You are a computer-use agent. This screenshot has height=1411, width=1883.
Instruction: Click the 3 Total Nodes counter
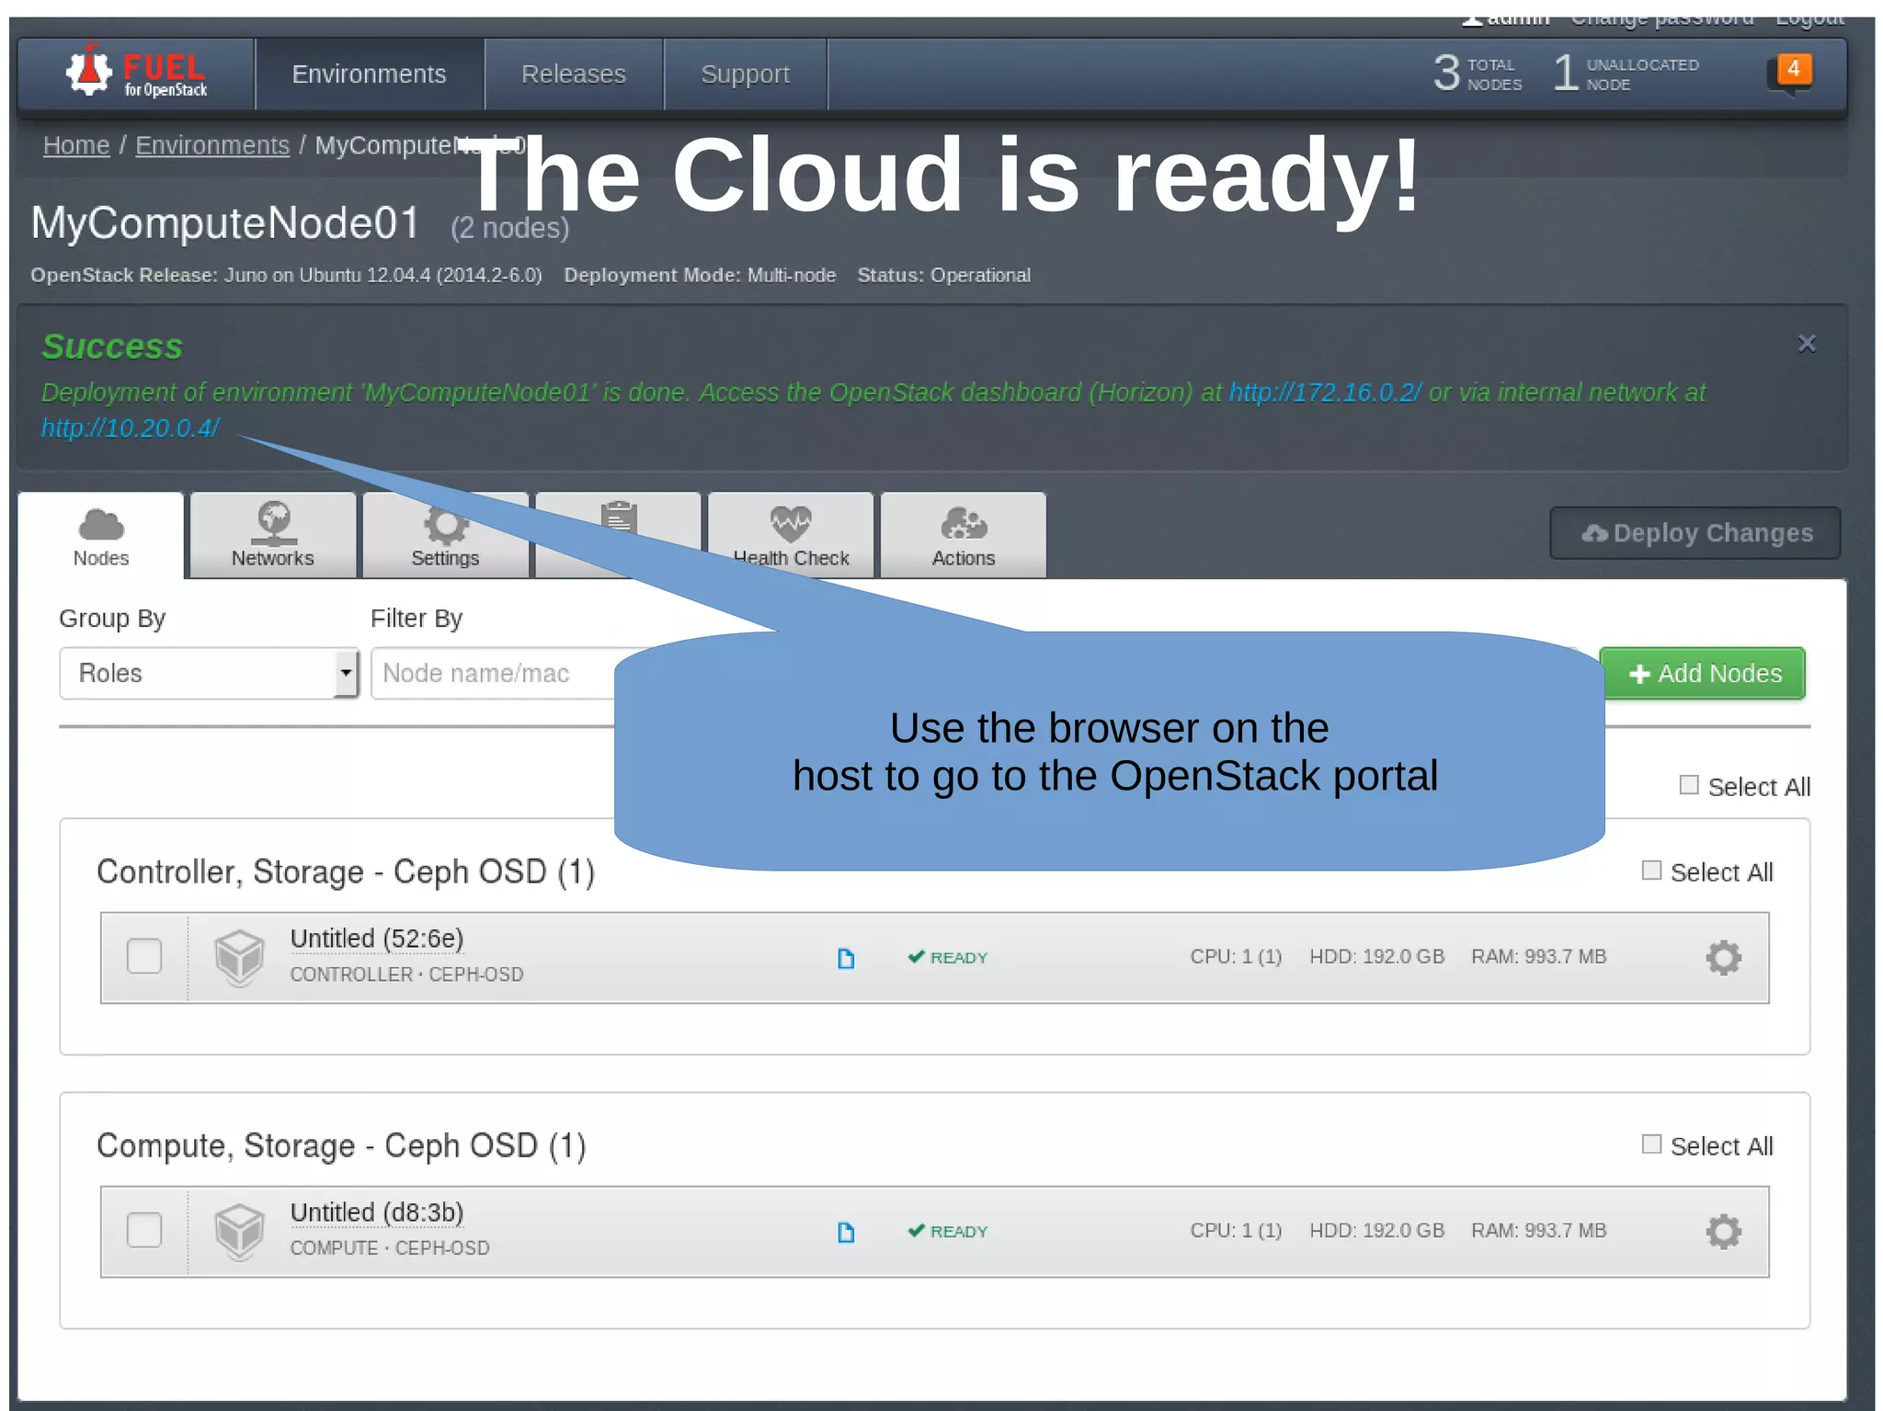(x=1478, y=73)
